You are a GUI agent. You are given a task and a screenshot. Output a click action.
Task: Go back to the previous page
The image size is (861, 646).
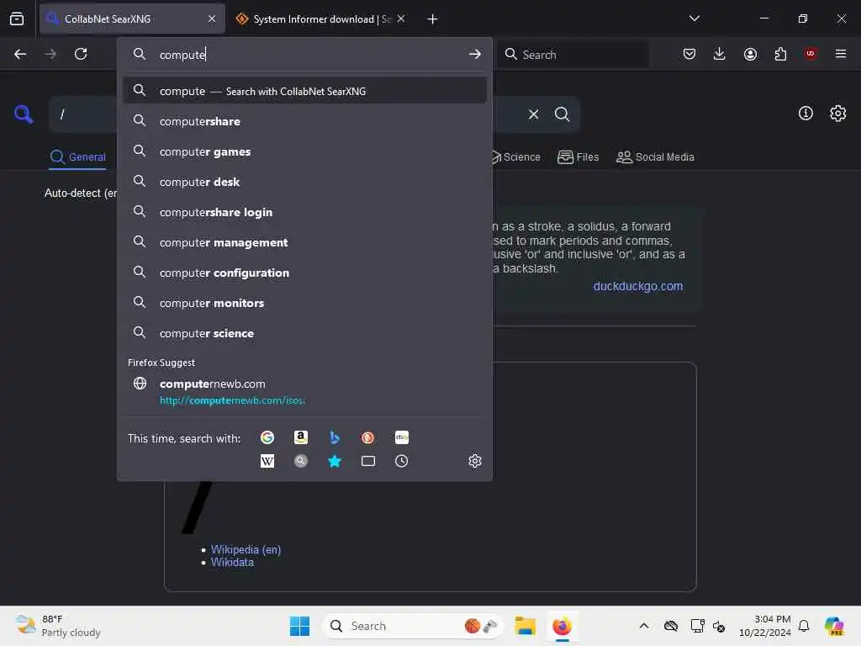(20, 54)
